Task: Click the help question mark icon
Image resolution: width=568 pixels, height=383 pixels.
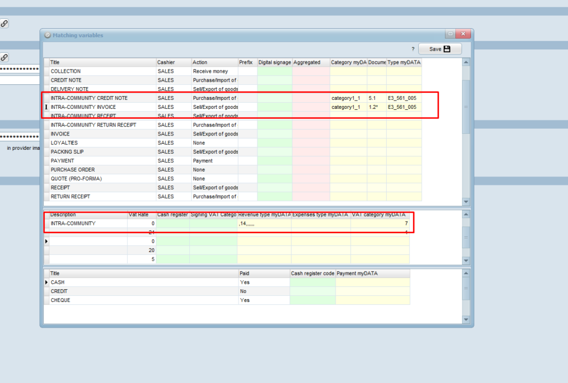Action: 413,49
